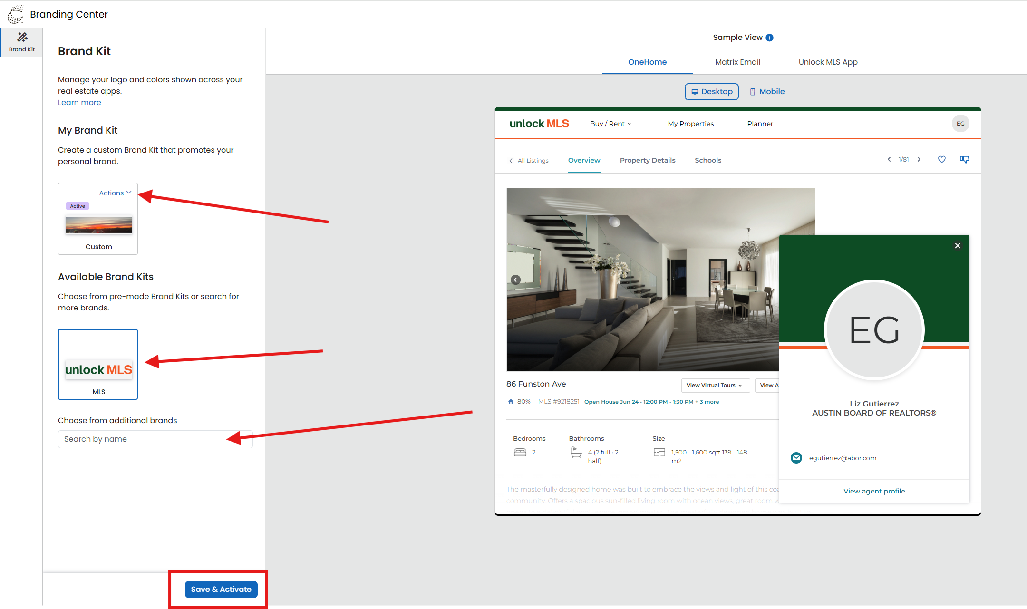This screenshot has height=609, width=1027.
Task: Open the Actions dropdown for custom kit
Action: [115, 193]
